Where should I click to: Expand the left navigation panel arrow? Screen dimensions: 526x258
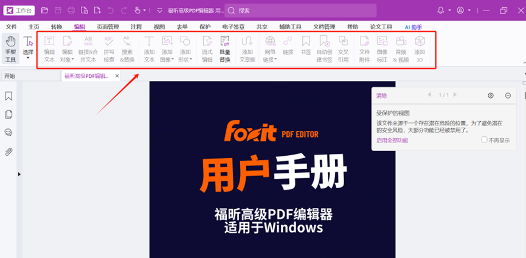(19, 174)
